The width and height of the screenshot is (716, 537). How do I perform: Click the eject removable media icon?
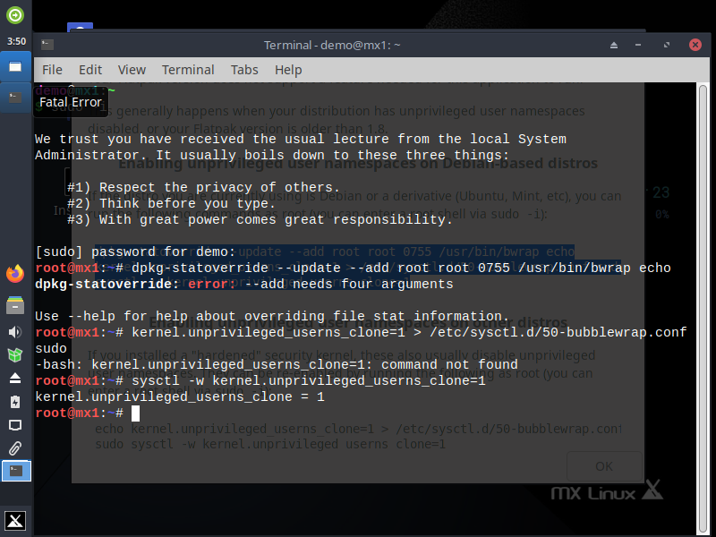pos(15,379)
